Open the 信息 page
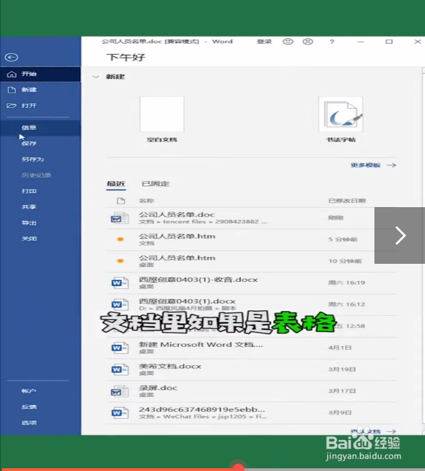 click(40, 128)
